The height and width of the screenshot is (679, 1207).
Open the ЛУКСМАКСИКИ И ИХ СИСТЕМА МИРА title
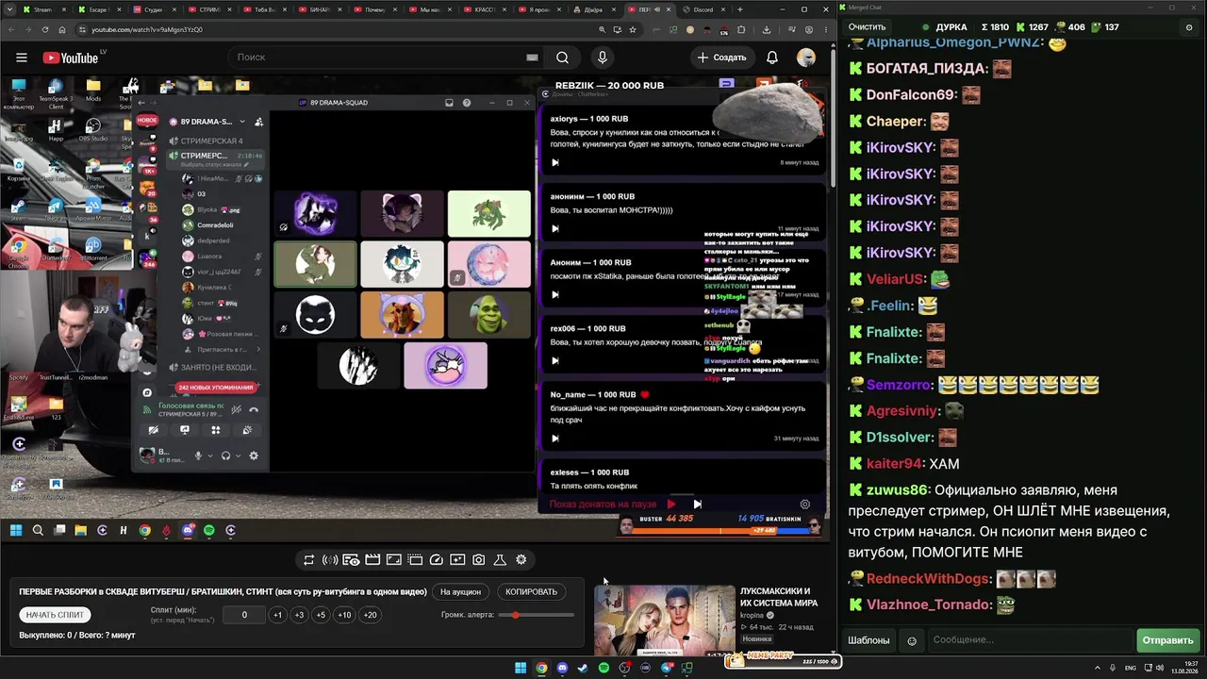point(779,597)
